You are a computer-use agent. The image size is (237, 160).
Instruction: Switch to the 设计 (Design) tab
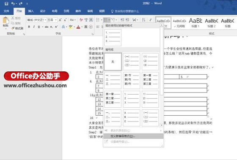43,11
